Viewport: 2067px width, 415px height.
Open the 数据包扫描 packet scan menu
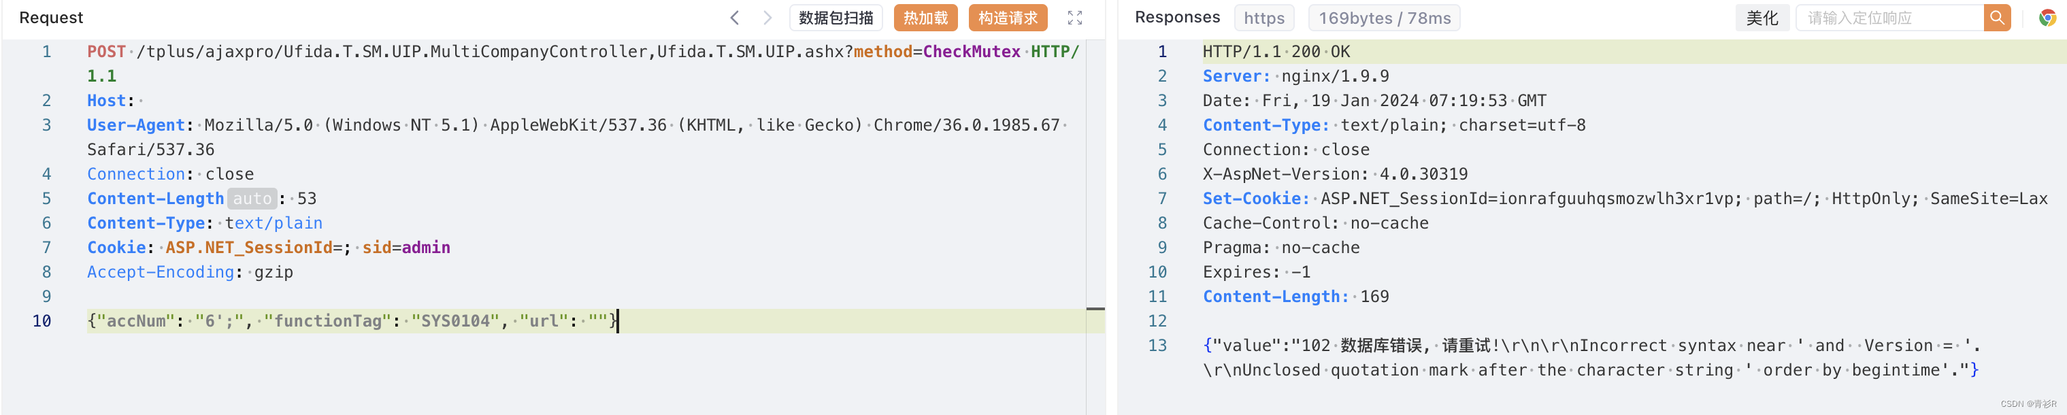coord(836,17)
